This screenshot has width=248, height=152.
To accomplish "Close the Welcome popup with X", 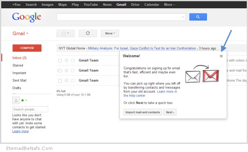I will coord(221,56).
